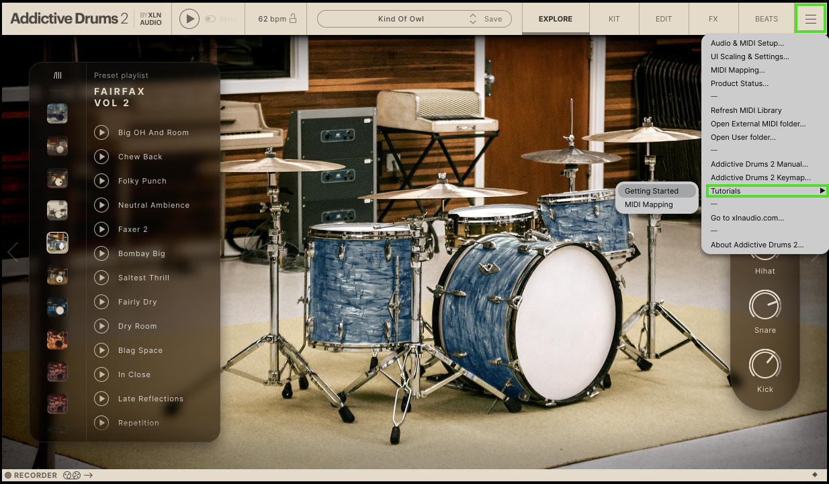Toggle the tempo lock icon
Viewport: 829px width, 484px height.
292,19
